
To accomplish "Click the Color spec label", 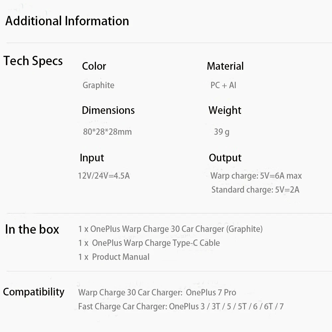I will tap(94, 66).
